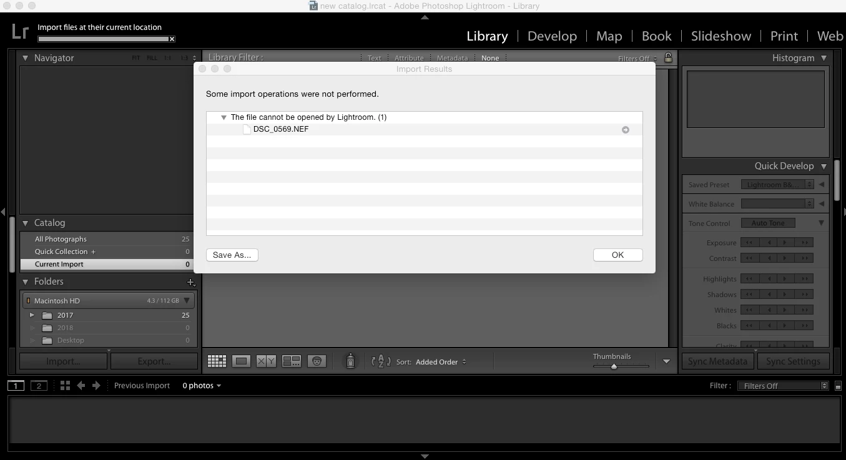Click the DSC_0569.NEF file icon

tap(247, 129)
